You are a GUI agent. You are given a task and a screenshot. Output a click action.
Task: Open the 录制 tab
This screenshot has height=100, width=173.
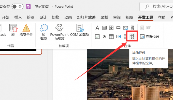(104, 17)
